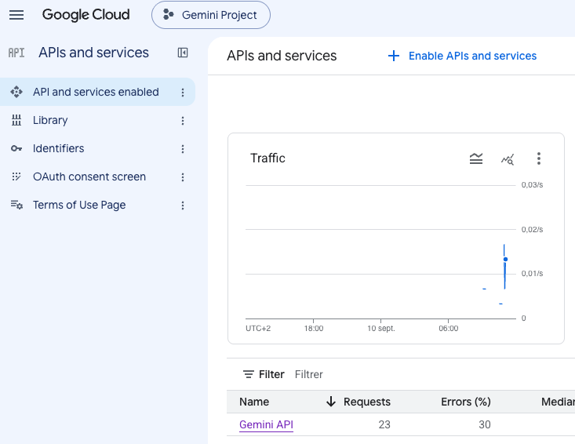
Task: Open Traffic chart in Metrics Explorer icon
Action: tap(508, 159)
